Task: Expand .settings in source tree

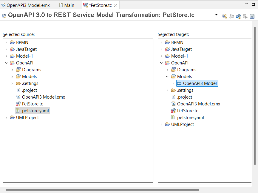Action: point(12,83)
